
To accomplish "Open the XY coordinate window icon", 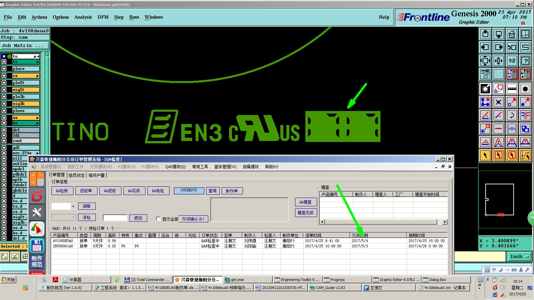I will (525, 34).
